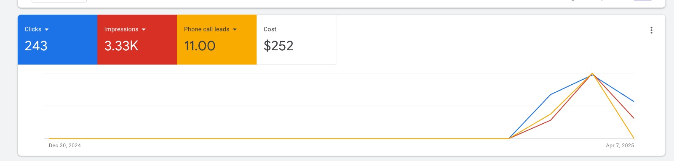Click the 243 clicks value
The width and height of the screenshot is (674, 161).
click(36, 46)
